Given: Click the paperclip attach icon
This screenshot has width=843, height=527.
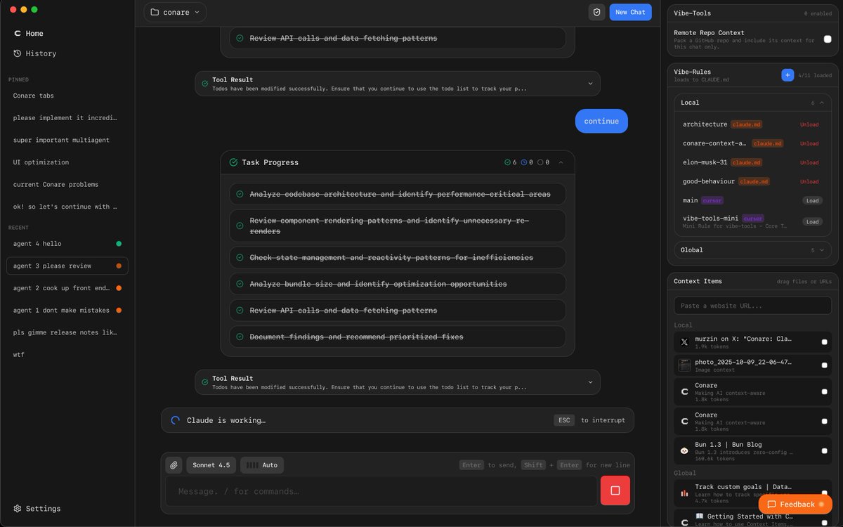Looking at the screenshot, I should pyautogui.click(x=174, y=465).
